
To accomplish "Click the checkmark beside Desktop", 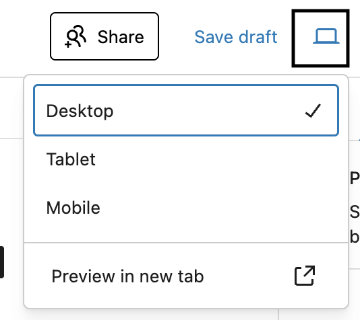I will 313,111.
